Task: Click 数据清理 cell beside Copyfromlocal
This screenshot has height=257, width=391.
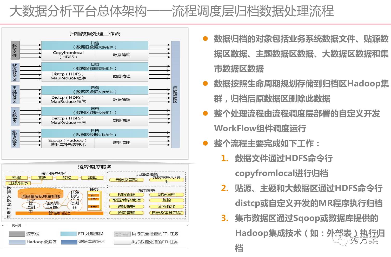Action: [122, 55]
